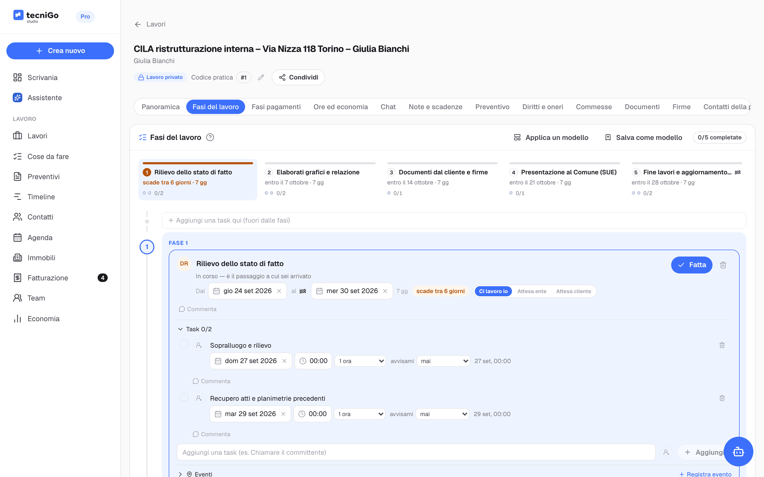Screen dimensions: 764x477
Task: Click Aggiungi una task qui (fuori dalle fasi)
Action: point(454,220)
